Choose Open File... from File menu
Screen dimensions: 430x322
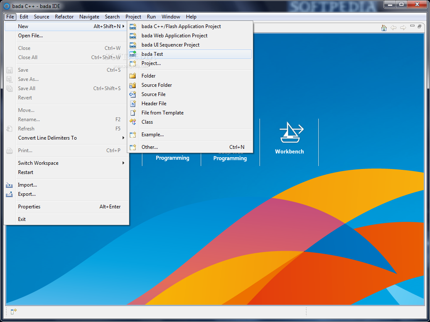pyautogui.click(x=67, y=36)
